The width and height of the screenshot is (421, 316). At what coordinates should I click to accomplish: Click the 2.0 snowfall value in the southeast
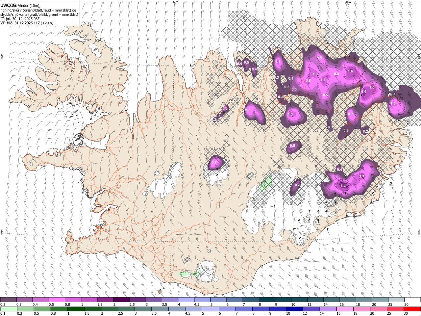(343, 185)
